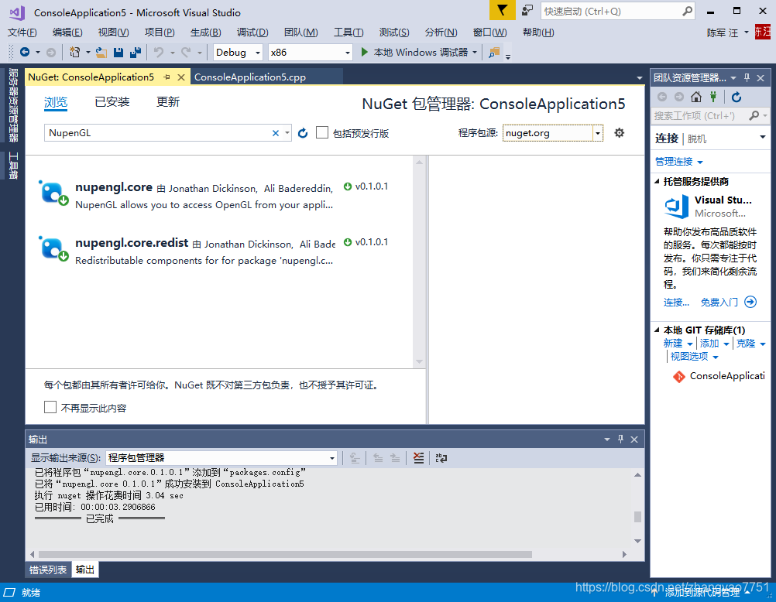The width and height of the screenshot is (776, 602).
Task: Collapse the 托管服务提供商 section
Action: (x=658, y=182)
